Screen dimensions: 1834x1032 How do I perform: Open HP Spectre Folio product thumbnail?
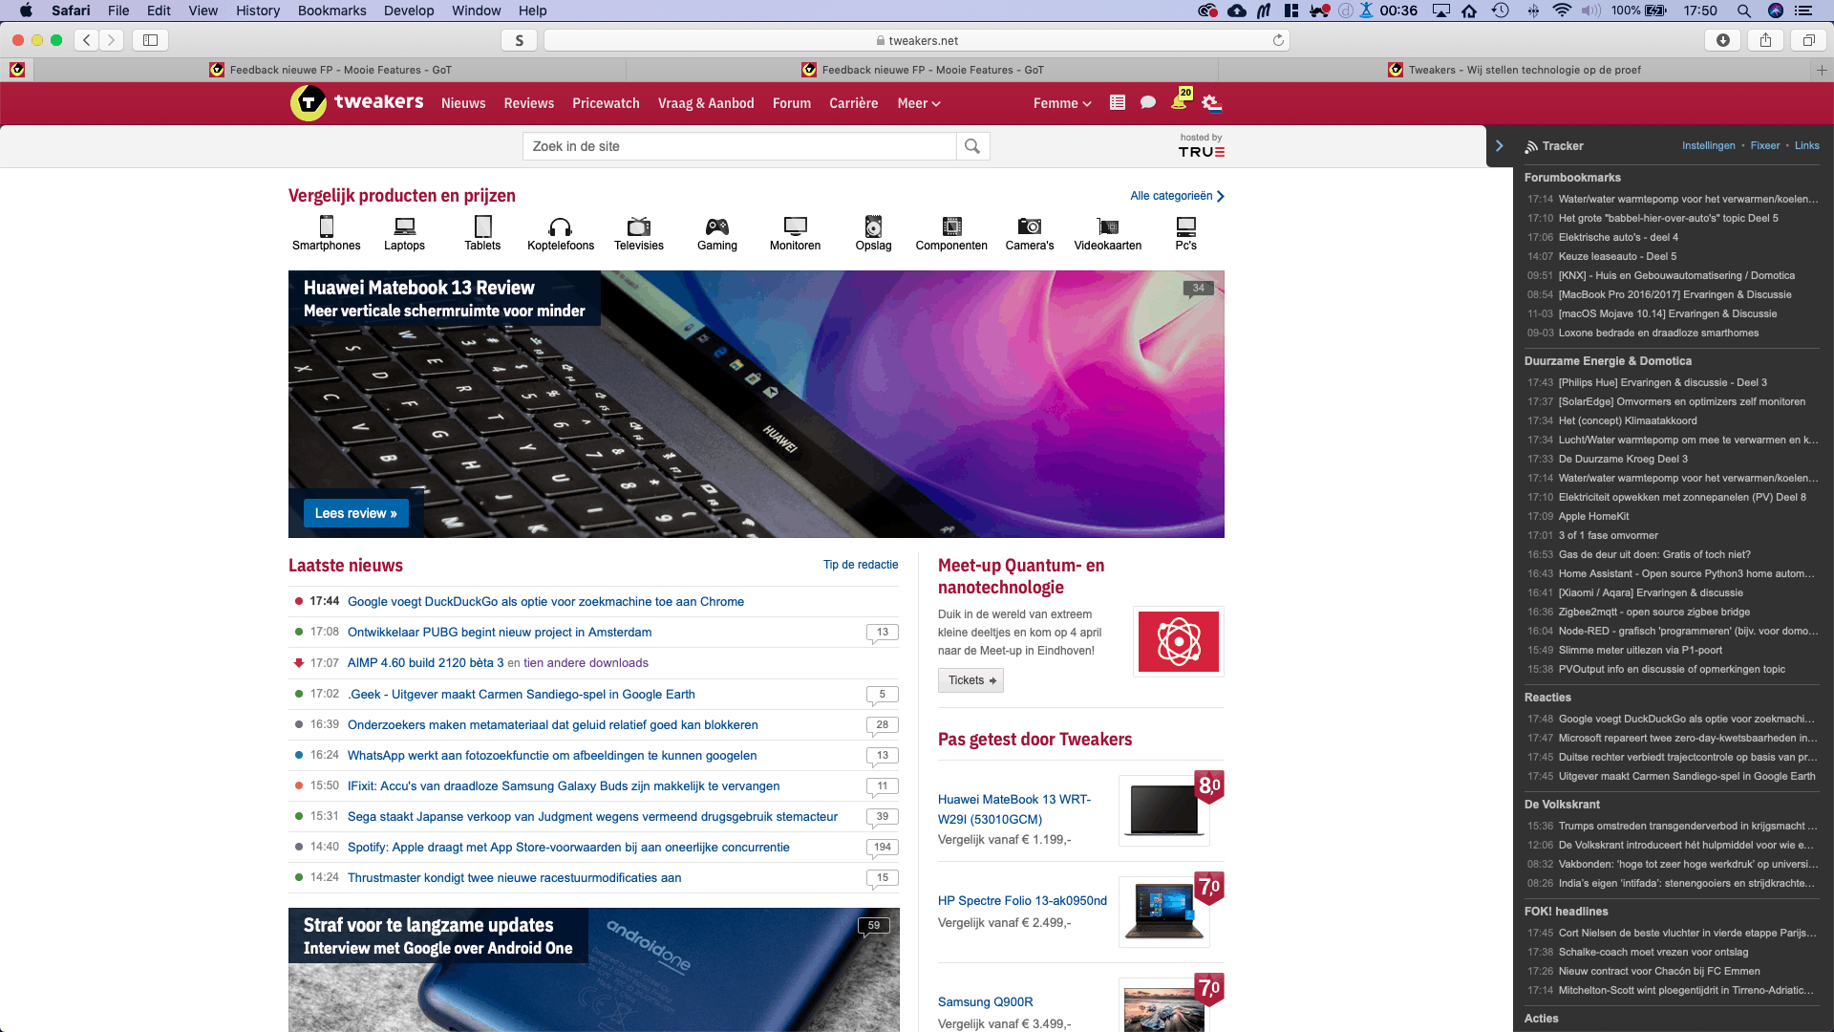click(x=1163, y=912)
